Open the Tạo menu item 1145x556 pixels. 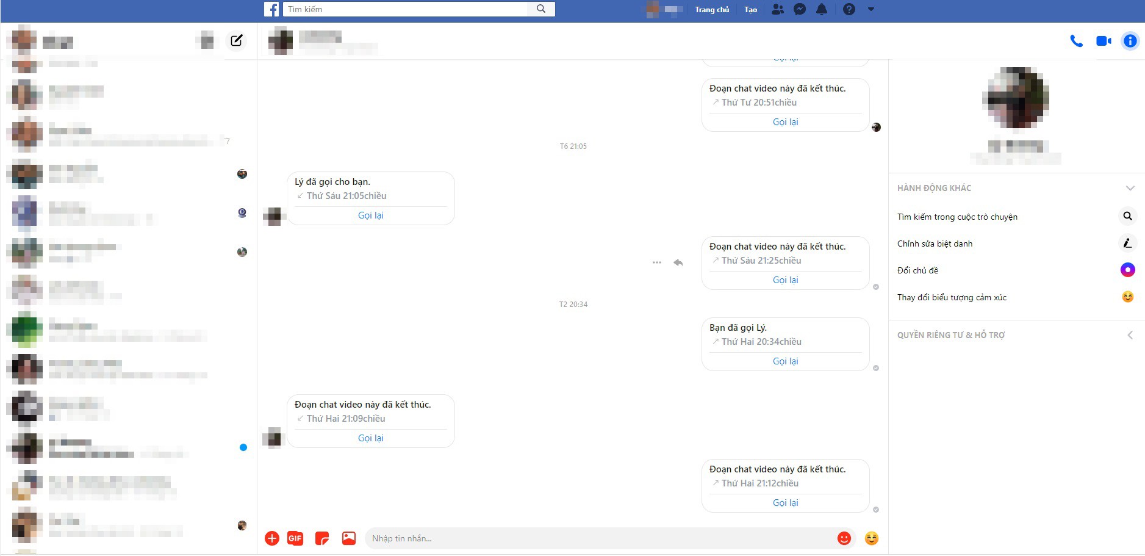click(750, 9)
